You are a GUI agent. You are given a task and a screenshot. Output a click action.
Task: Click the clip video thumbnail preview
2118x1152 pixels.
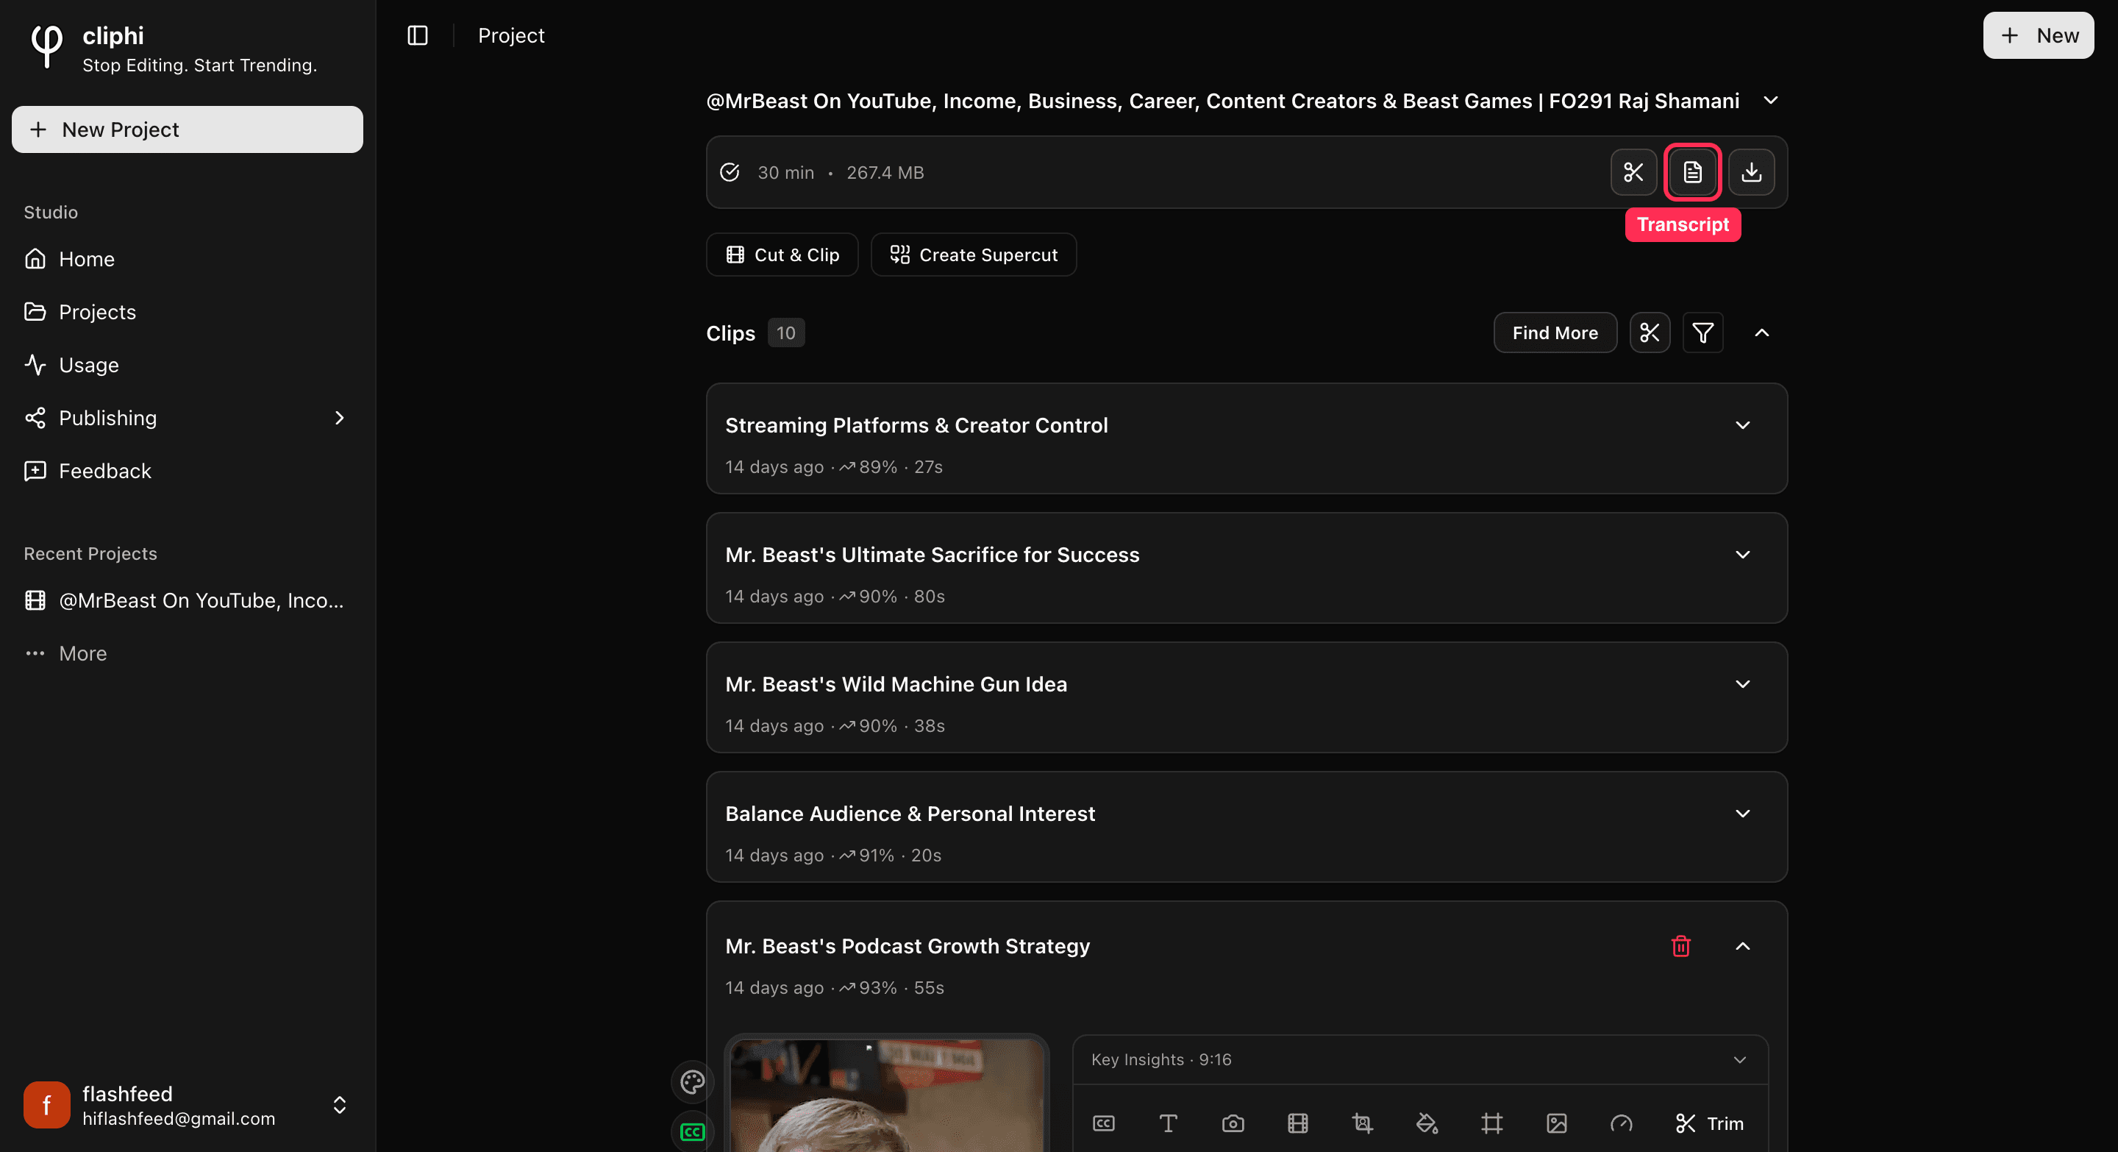pos(886,1096)
